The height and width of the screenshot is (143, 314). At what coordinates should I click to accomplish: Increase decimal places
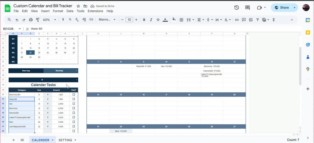pos(84,19)
